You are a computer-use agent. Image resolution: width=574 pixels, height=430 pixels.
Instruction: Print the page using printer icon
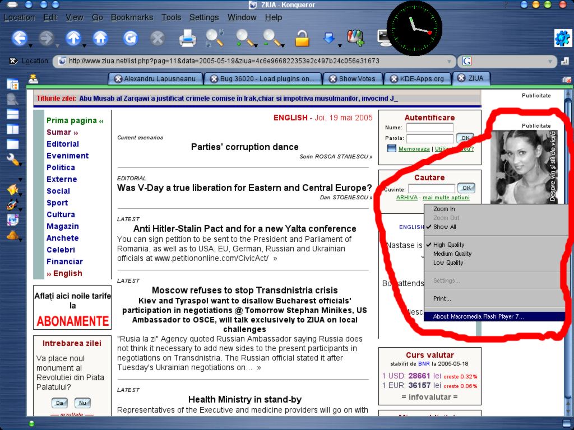coord(187,38)
